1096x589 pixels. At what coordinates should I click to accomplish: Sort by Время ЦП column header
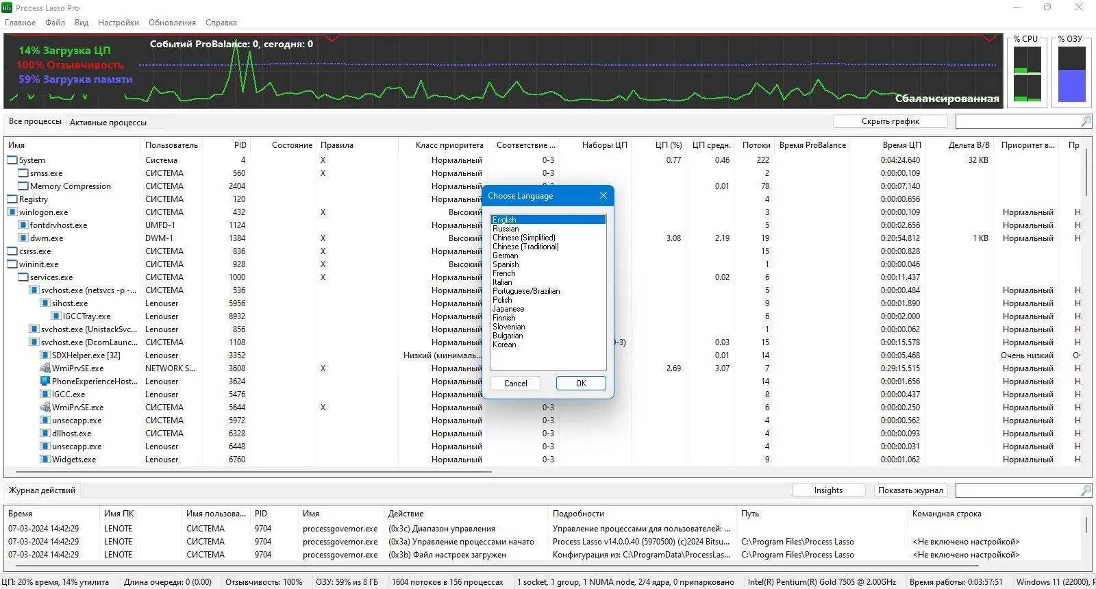[x=888, y=145]
